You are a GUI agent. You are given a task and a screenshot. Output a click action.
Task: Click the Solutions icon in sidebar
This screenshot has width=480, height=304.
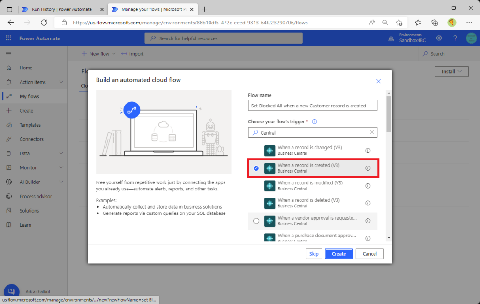point(9,211)
